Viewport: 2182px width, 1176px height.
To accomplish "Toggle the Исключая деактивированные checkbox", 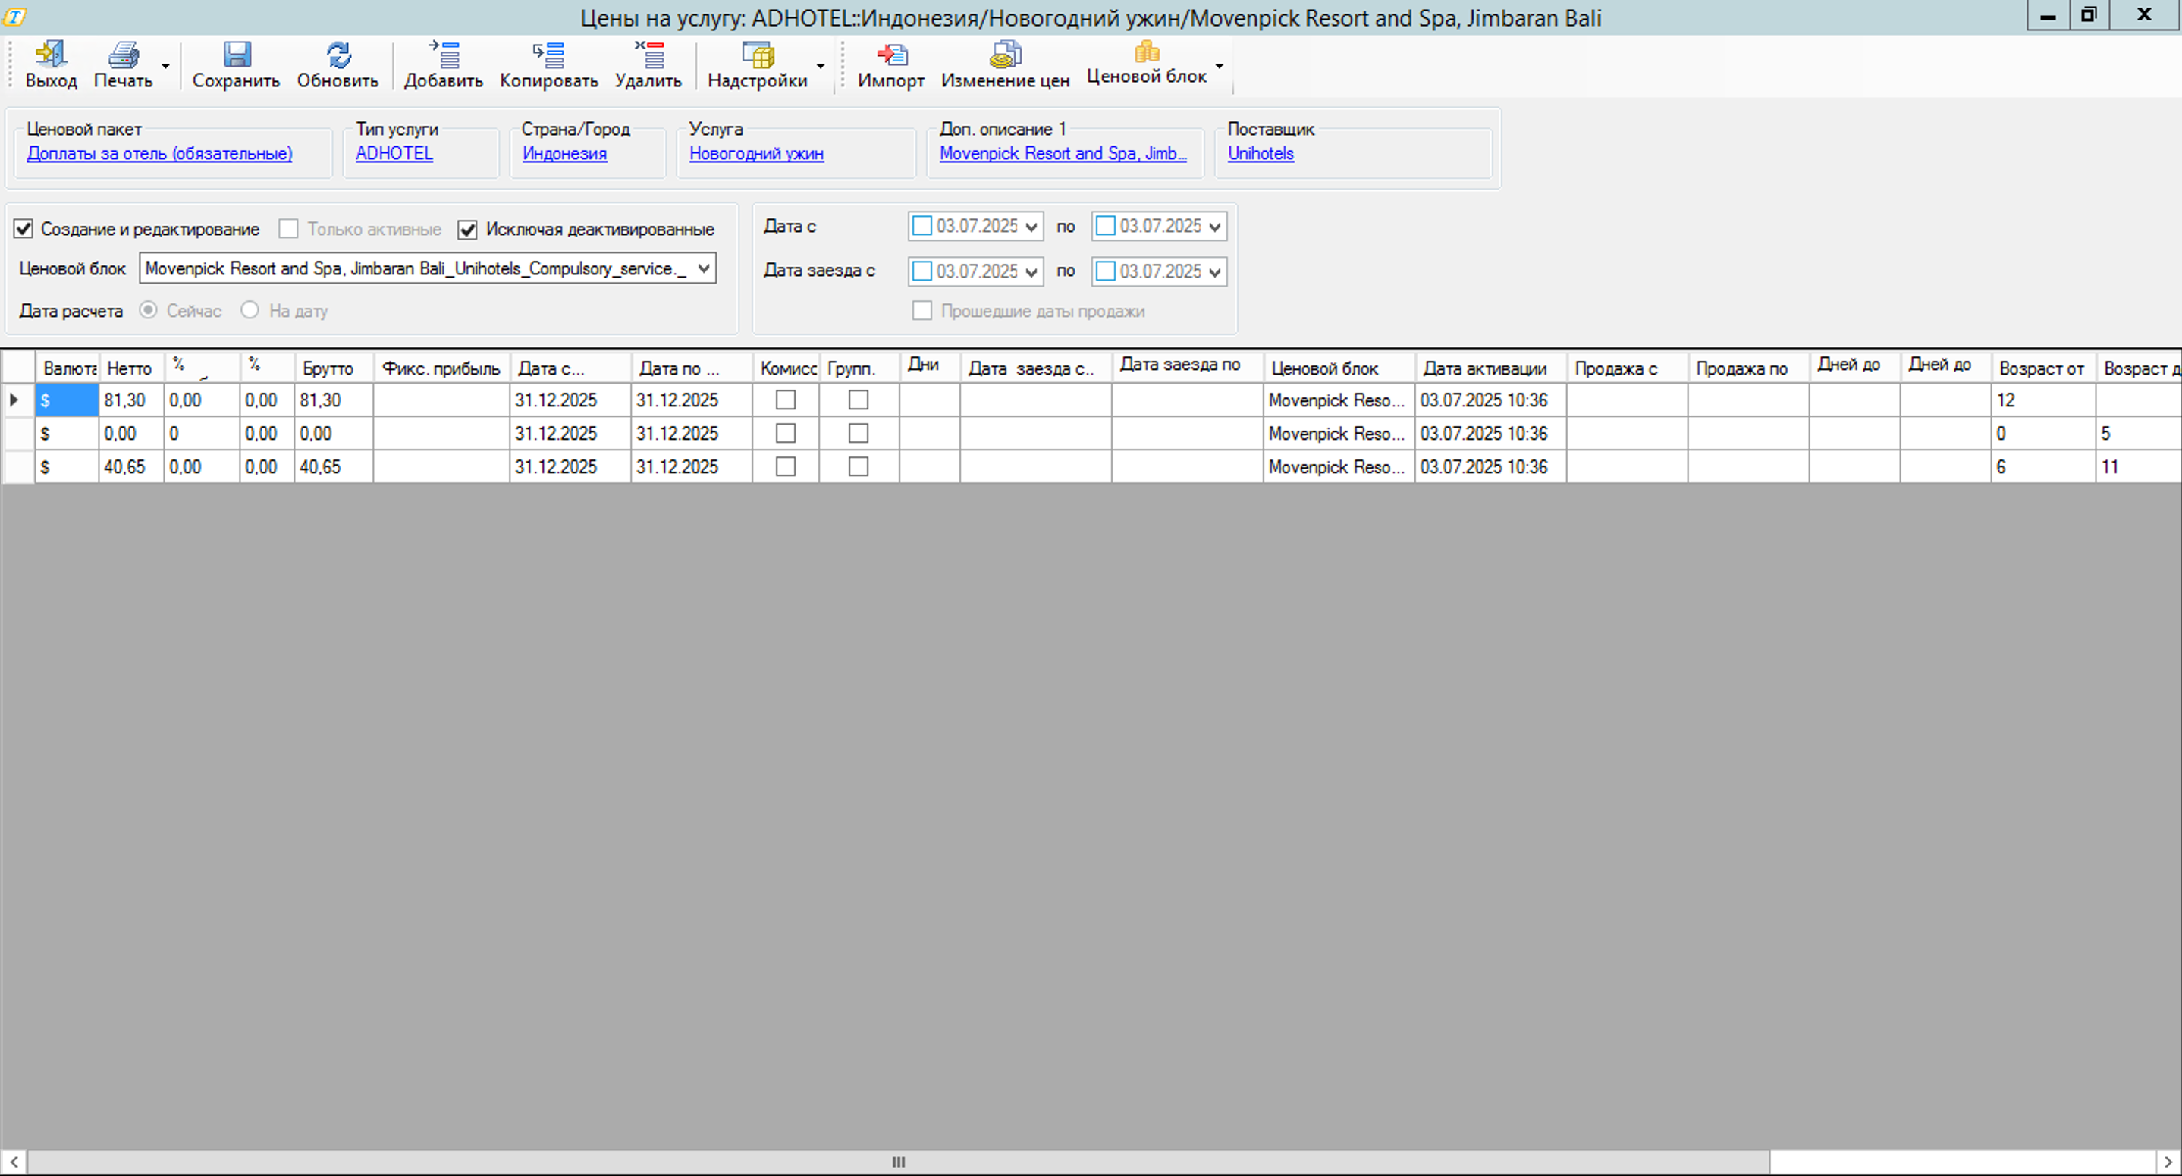I will 467,230.
